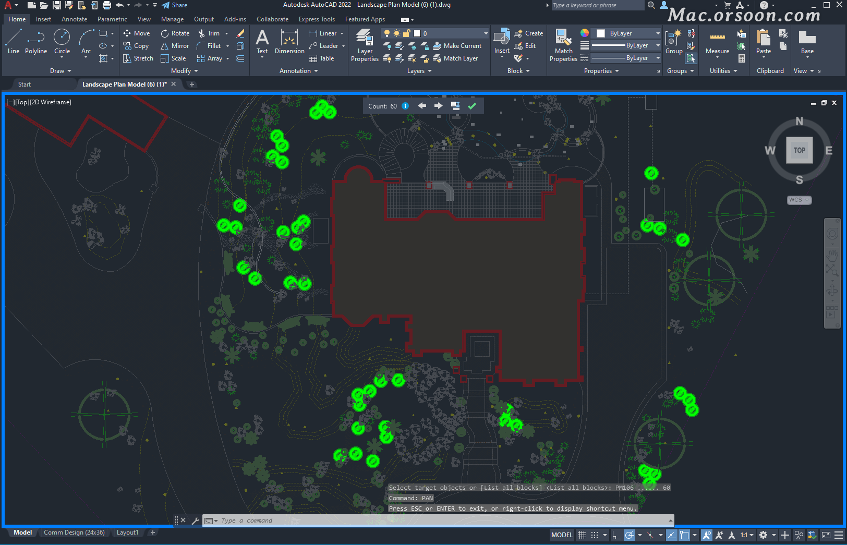Screen dimensions: 847x545
Task: Open the Layer Properties manager
Action: [x=365, y=45]
